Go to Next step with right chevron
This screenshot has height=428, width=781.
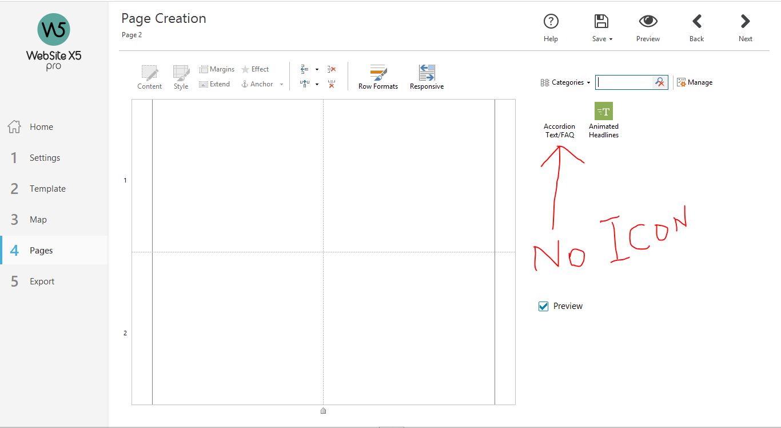tap(745, 27)
